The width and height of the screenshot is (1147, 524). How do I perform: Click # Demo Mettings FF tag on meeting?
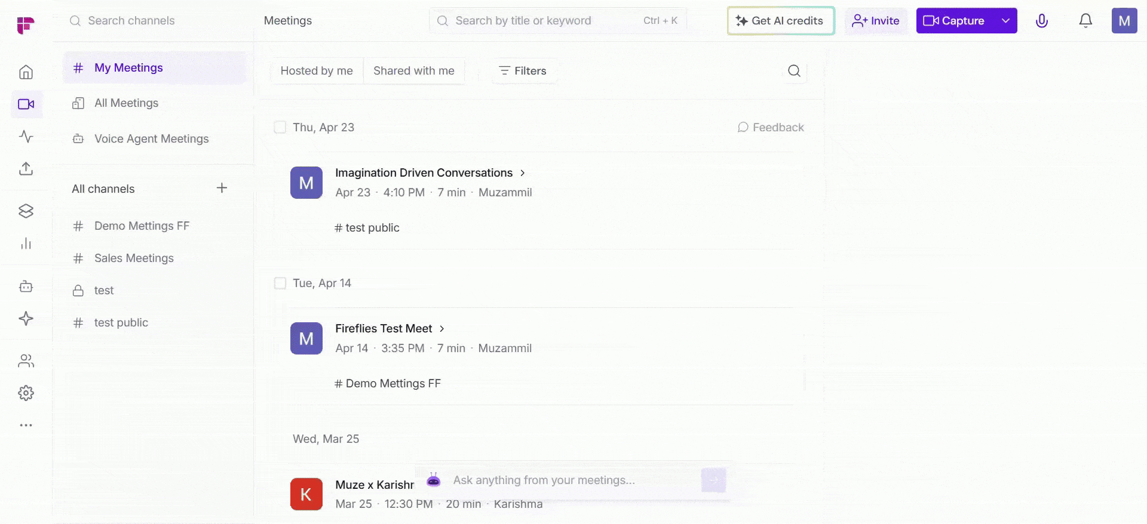pyautogui.click(x=388, y=384)
